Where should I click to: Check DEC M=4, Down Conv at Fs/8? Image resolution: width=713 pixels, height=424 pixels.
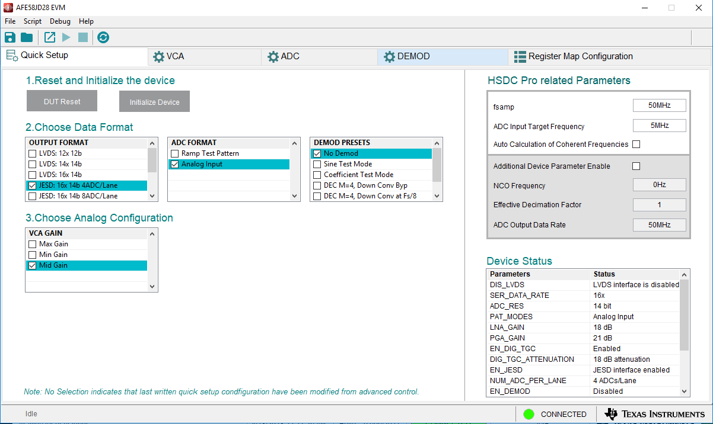[317, 196]
